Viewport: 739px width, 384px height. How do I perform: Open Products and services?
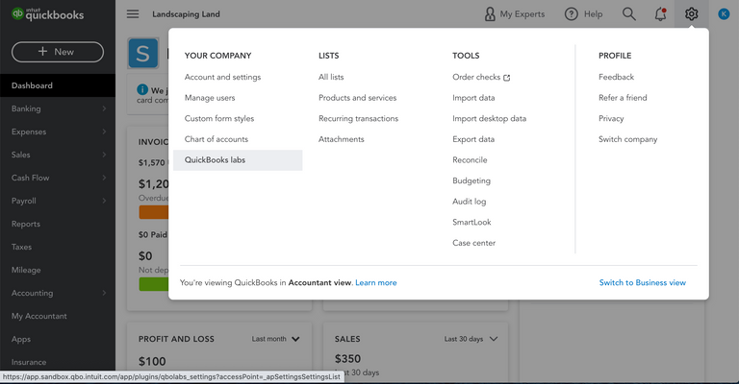tap(357, 98)
